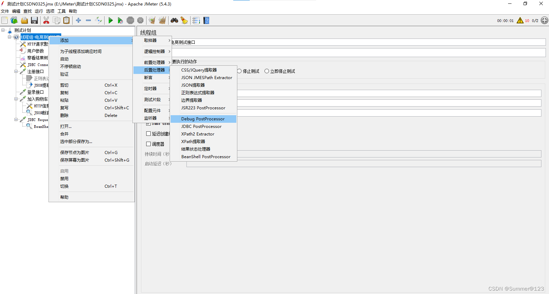Open the 文件 menu

pos(5,11)
